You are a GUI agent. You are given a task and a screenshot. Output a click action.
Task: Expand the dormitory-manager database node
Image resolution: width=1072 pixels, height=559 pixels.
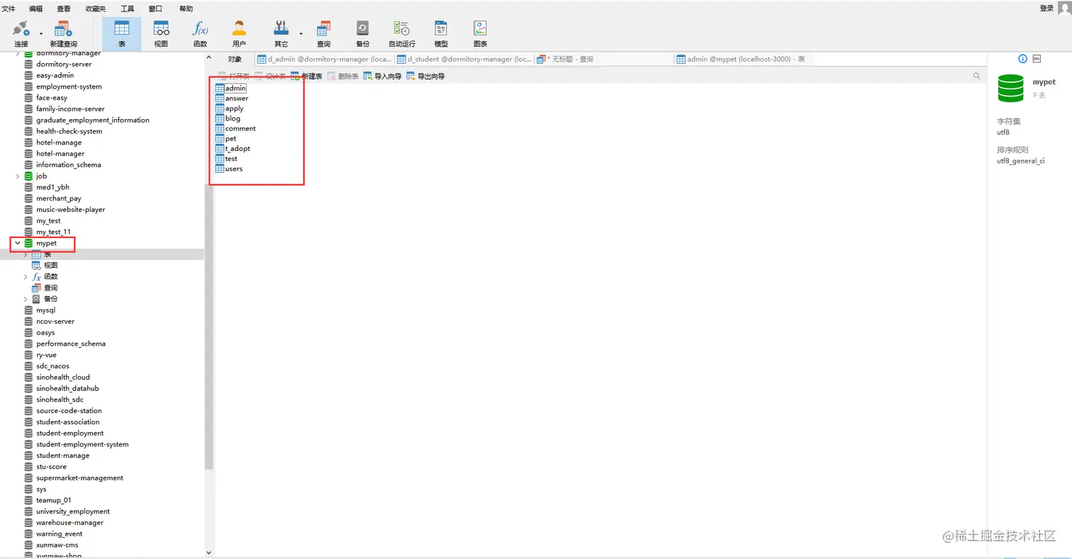(x=18, y=53)
